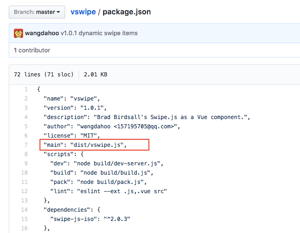Screen dimensions: 300x233
Task: Open the Branch: master dropdown
Action: pos(37,12)
